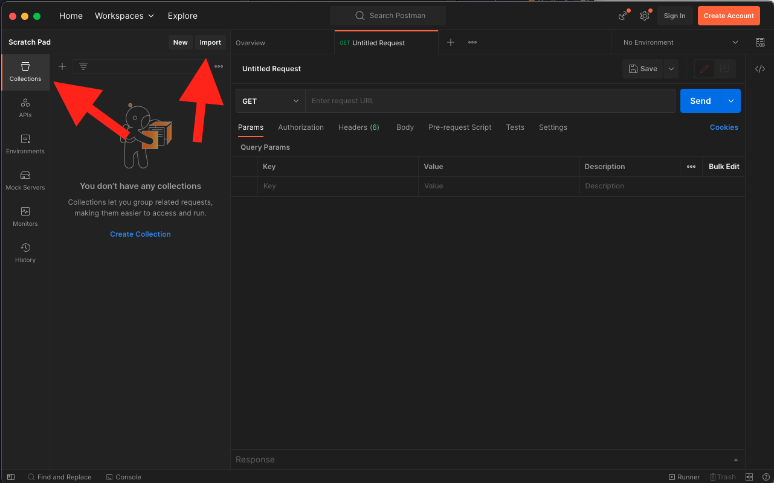Switch to the Pre-request Script tab
The image size is (774, 483).
460,127
